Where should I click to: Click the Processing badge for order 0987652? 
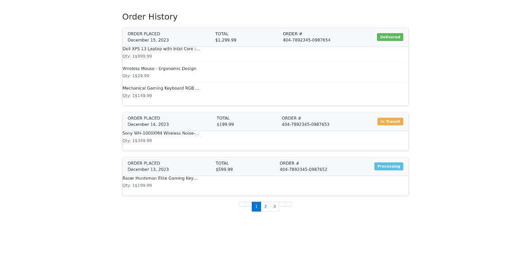[389, 166]
